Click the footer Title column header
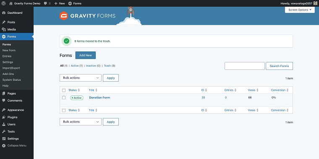The width and height of the screenshot is (319, 159). (92, 110)
